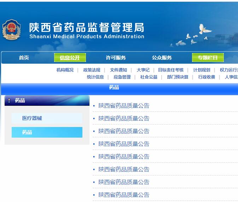Click the exclamation icon beside 药品 sidebar header

[x=9, y=101]
